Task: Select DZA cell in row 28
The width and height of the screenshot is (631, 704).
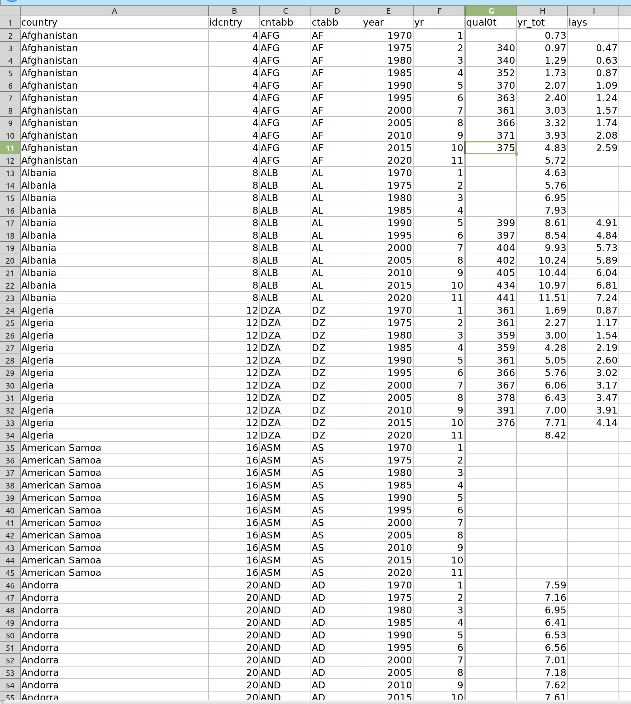Action: 285,360
